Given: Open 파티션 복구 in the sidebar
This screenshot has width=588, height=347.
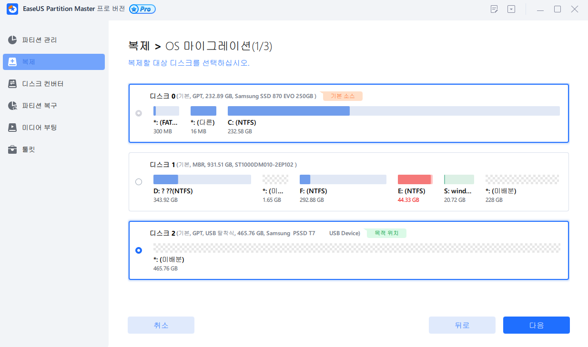Looking at the screenshot, I should [x=54, y=106].
